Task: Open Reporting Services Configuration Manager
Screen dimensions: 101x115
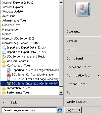Action: 36,70
